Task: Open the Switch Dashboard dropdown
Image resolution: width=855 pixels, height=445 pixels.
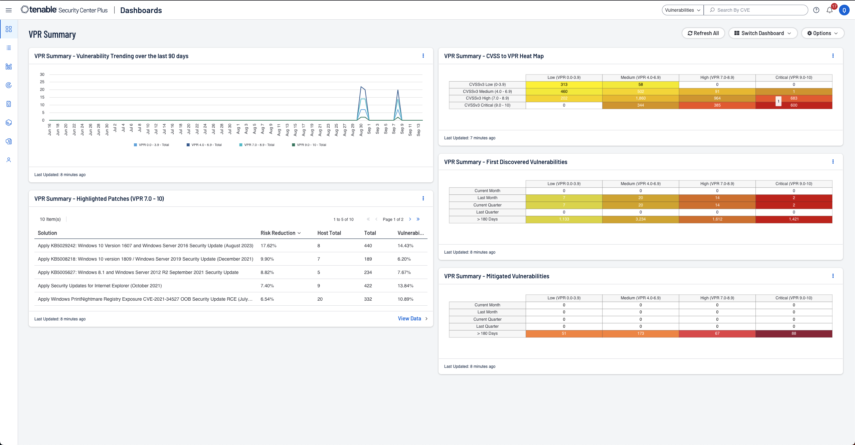Action: pos(763,33)
